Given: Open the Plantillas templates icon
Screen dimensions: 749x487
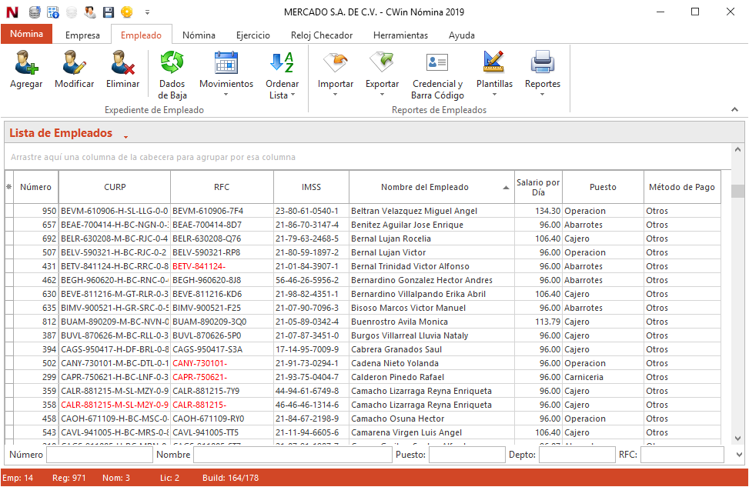Looking at the screenshot, I should tap(494, 63).
